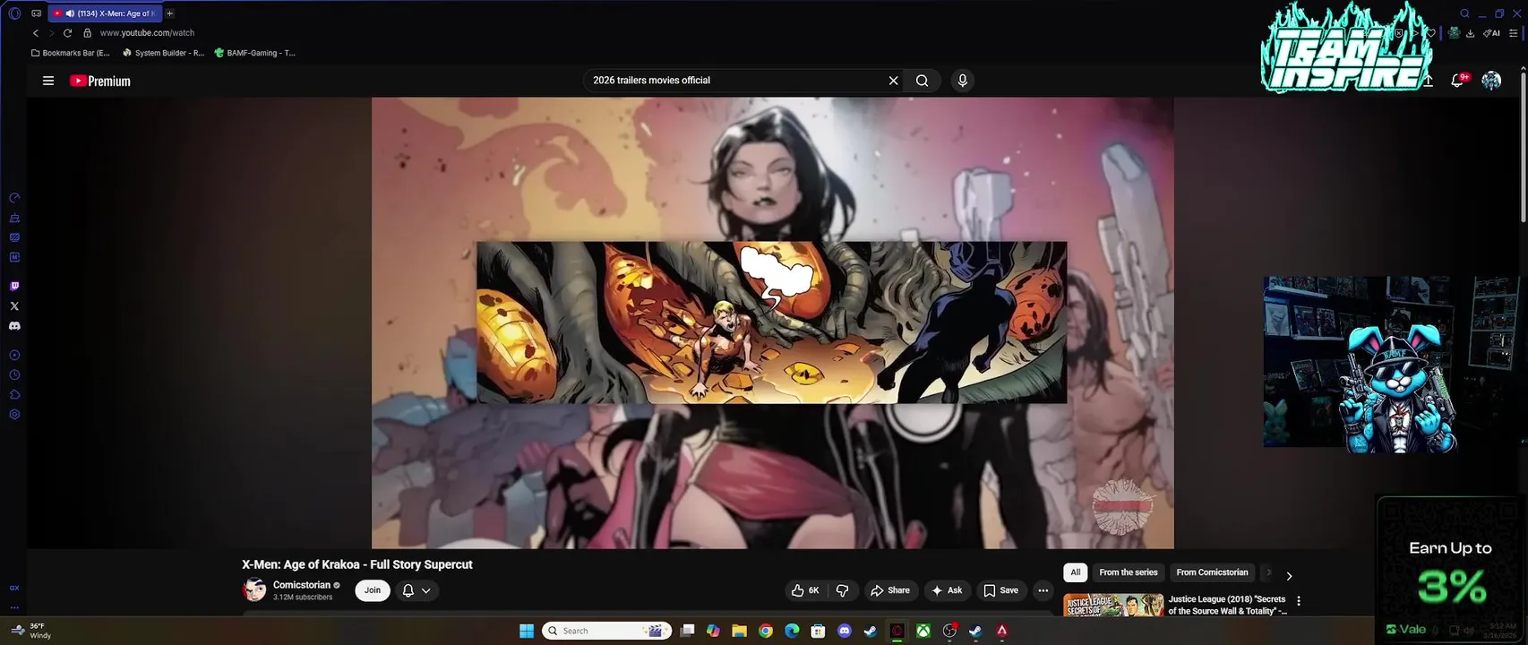
Task: Open the browser AI assistant button
Action: pos(1491,33)
